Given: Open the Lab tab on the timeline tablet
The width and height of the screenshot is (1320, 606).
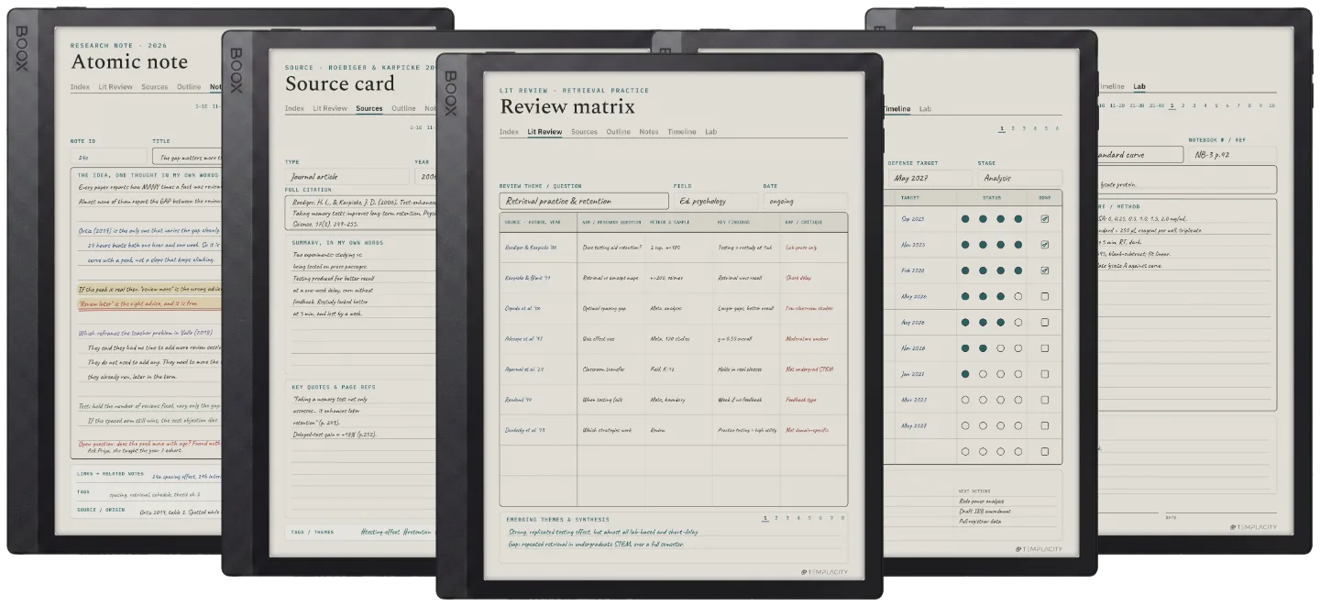Looking at the screenshot, I should pyautogui.click(x=925, y=109).
